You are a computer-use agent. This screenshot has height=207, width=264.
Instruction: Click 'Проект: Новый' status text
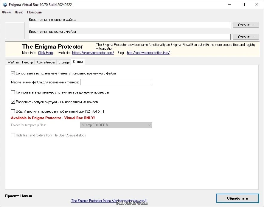[18, 196]
